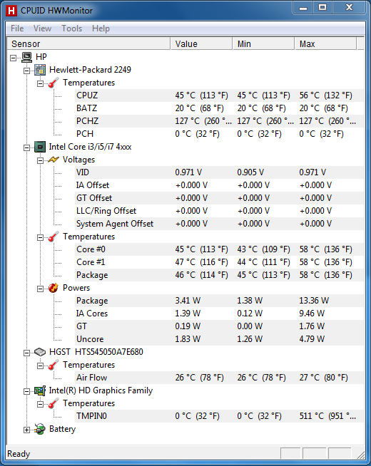
Task: Click the Sensor column header
Action: [88, 43]
